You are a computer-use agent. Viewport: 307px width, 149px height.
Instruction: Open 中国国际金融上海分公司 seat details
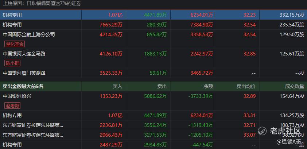[x=29, y=34]
